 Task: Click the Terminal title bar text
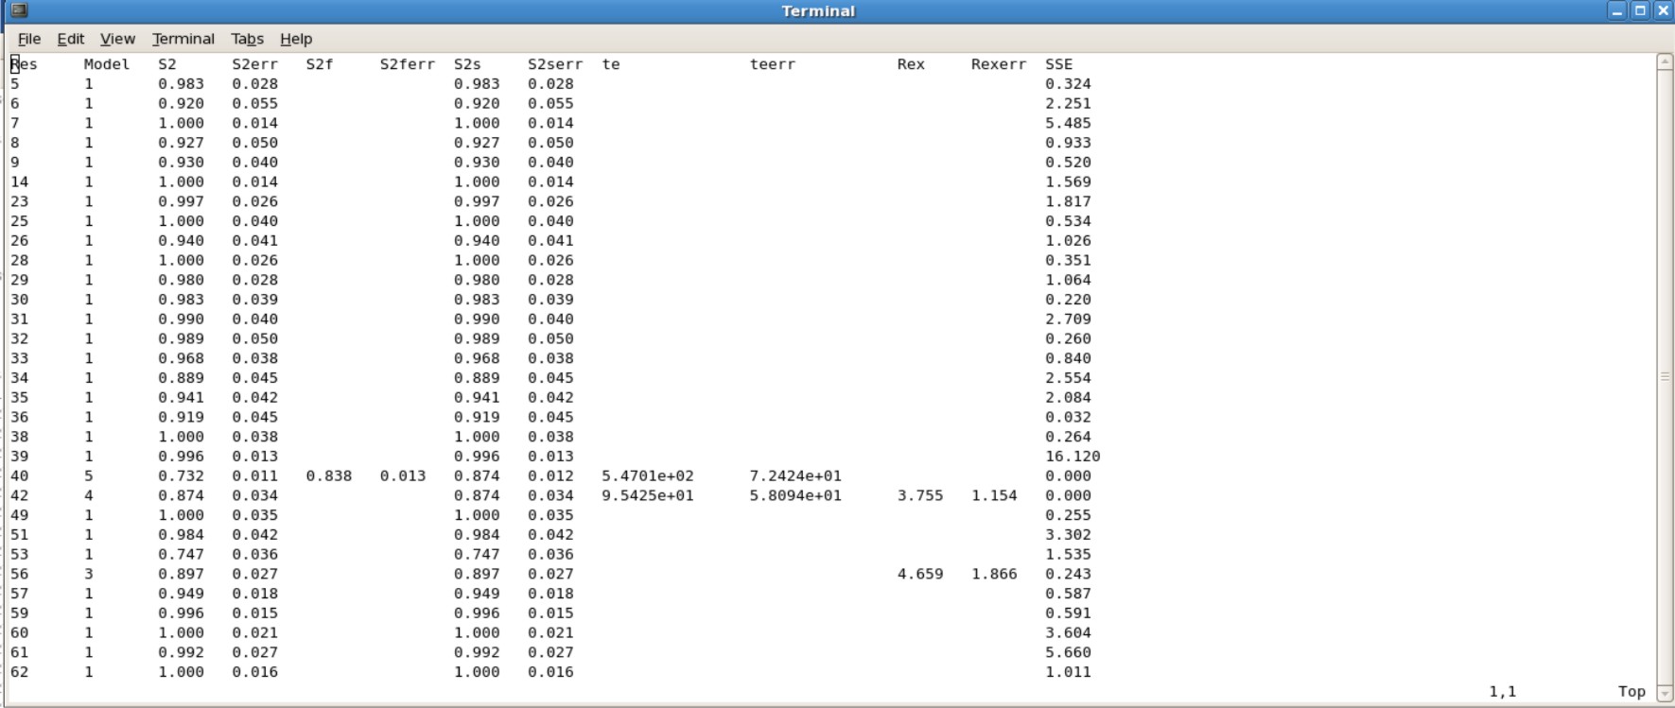[x=818, y=11]
